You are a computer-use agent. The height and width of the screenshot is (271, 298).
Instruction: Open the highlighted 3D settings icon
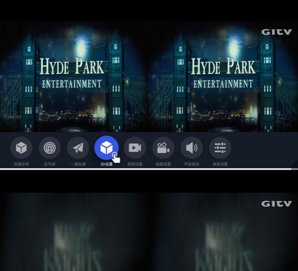tap(107, 148)
